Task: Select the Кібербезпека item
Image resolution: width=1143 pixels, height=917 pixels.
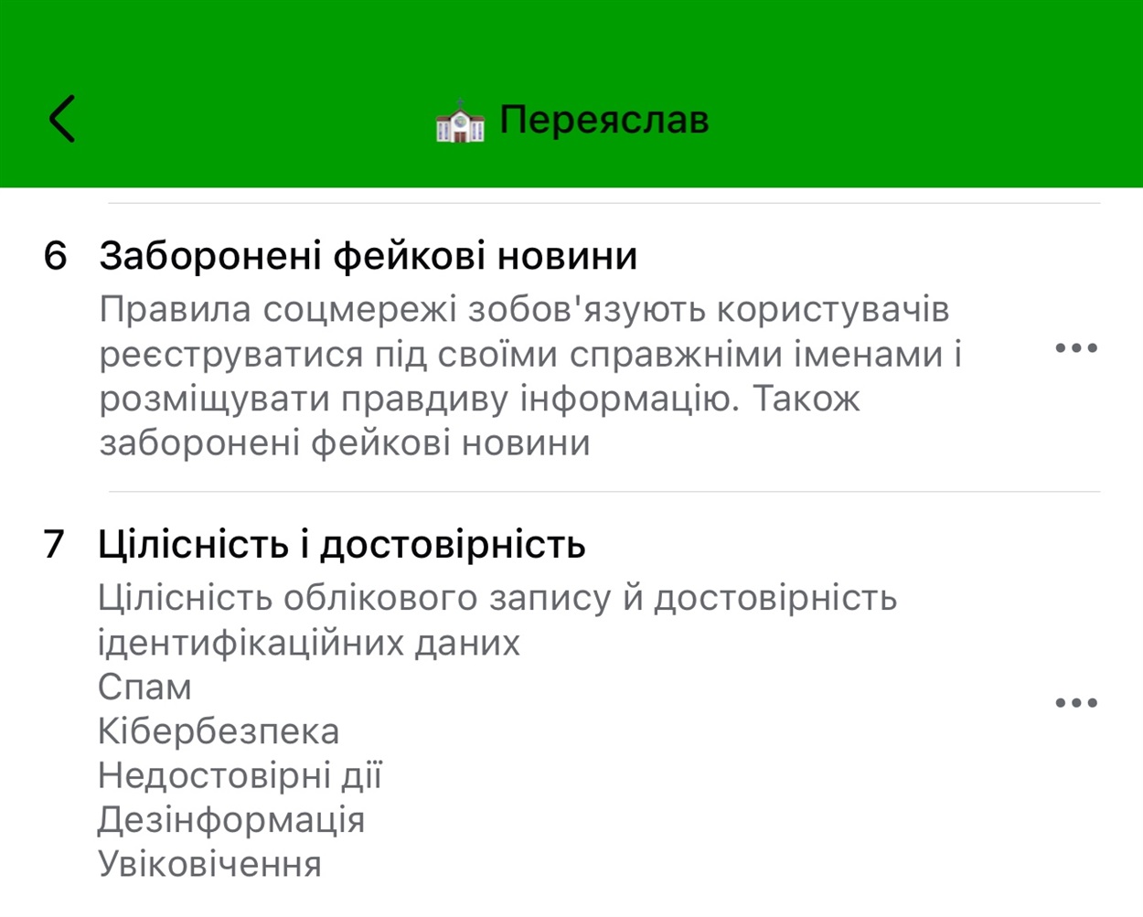Action: [x=219, y=731]
